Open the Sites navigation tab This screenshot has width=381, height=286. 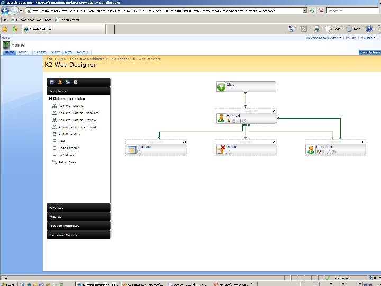click(68, 52)
